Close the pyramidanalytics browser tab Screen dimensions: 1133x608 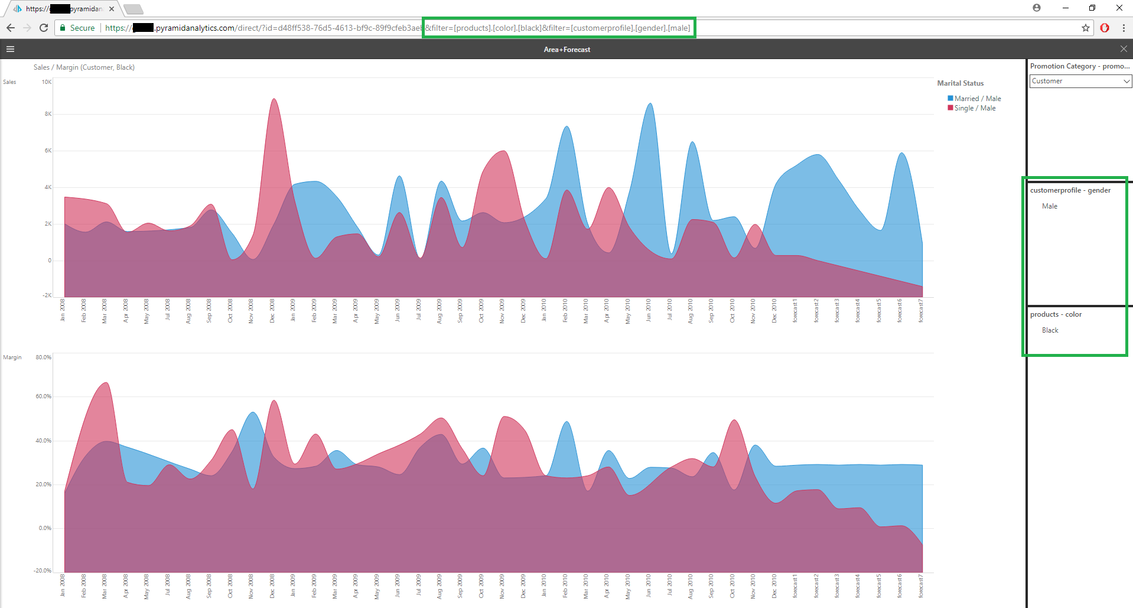(x=112, y=9)
